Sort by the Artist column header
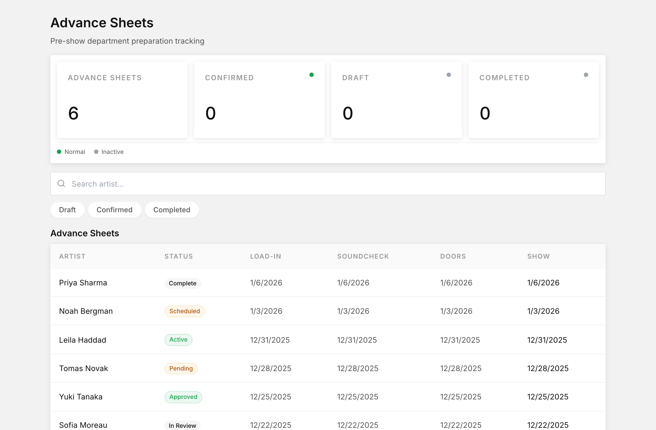The height and width of the screenshot is (430, 656). (72, 256)
